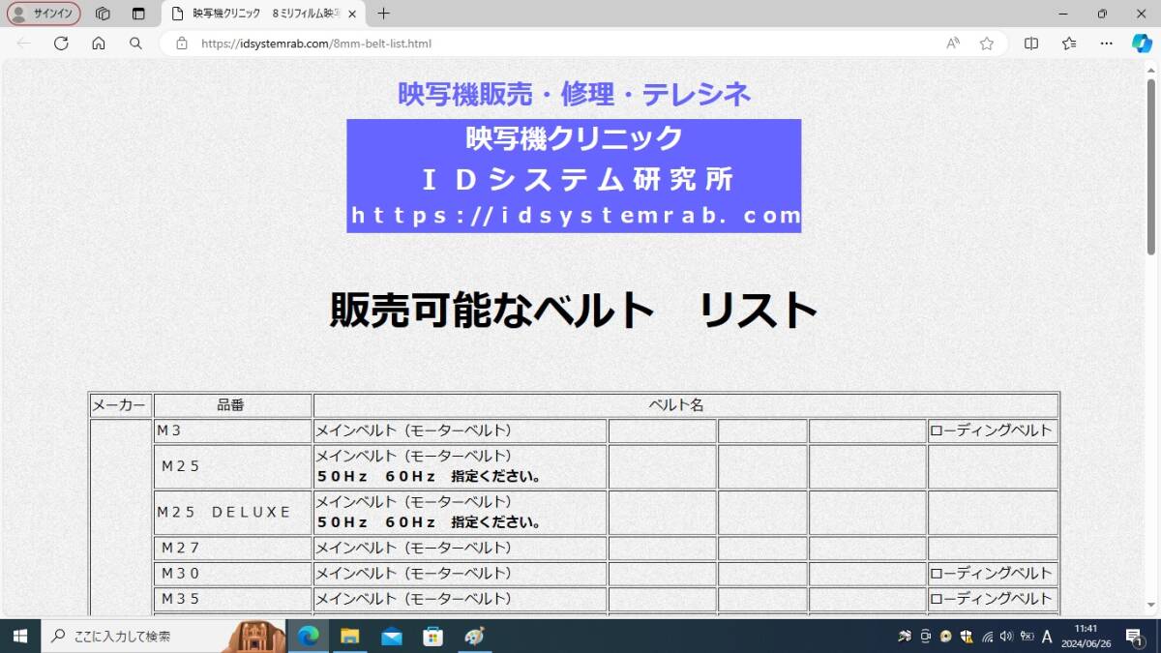Add this page to favorites
1161x653 pixels.
tap(986, 44)
